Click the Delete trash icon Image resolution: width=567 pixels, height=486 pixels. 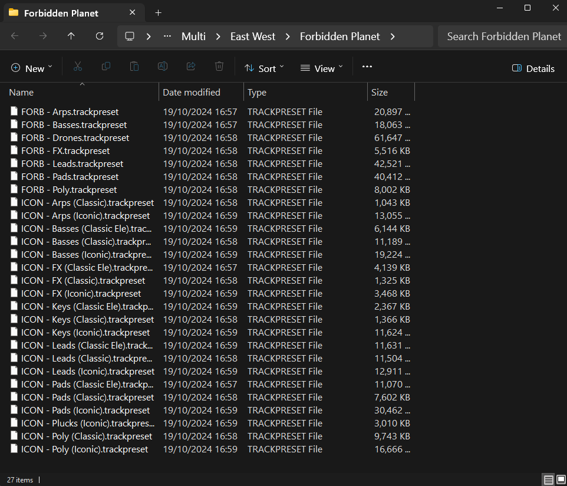click(x=219, y=67)
